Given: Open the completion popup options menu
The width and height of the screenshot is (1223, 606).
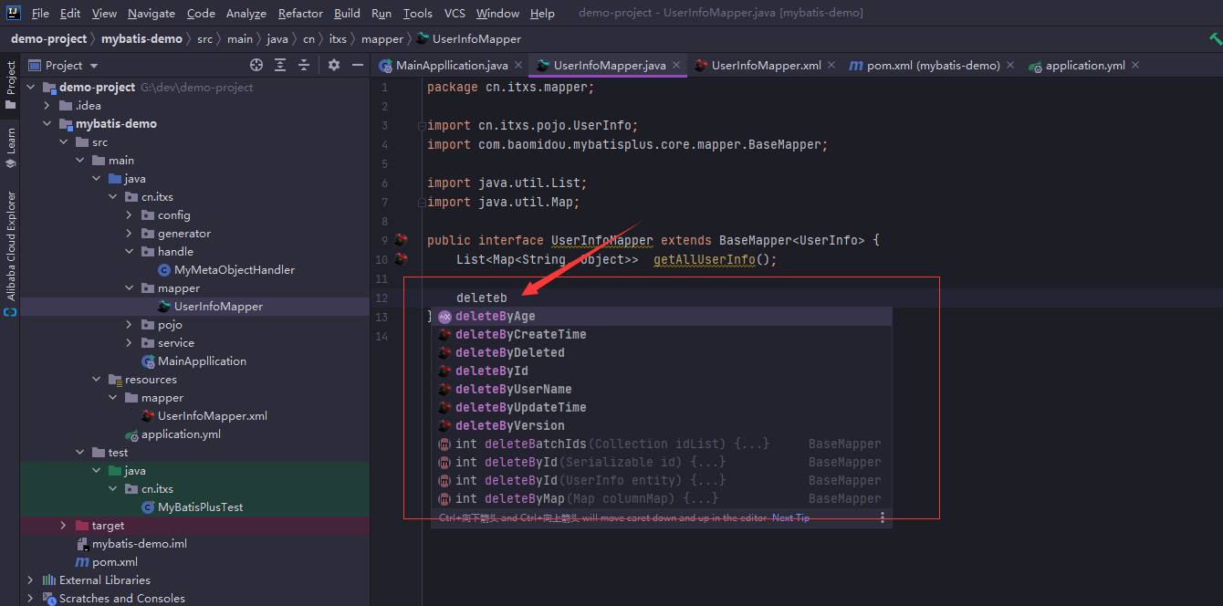Looking at the screenshot, I should coord(882,517).
